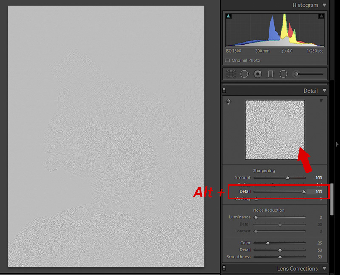Enable the Original Photo checkbox

(x=228, y=60)
